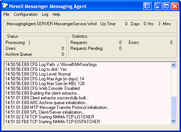This screenshot has width=181, height=132.
Task: Maximize the Messaging Agent window
Action: (166, 6)
